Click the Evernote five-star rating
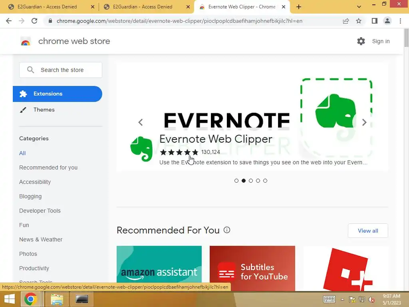The image size is (409, 307). point(179,152)
